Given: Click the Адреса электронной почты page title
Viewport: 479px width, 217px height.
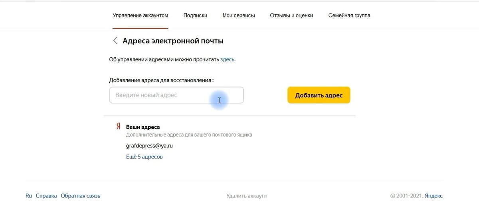Looking at the screenshot, I should click(173, 41).
